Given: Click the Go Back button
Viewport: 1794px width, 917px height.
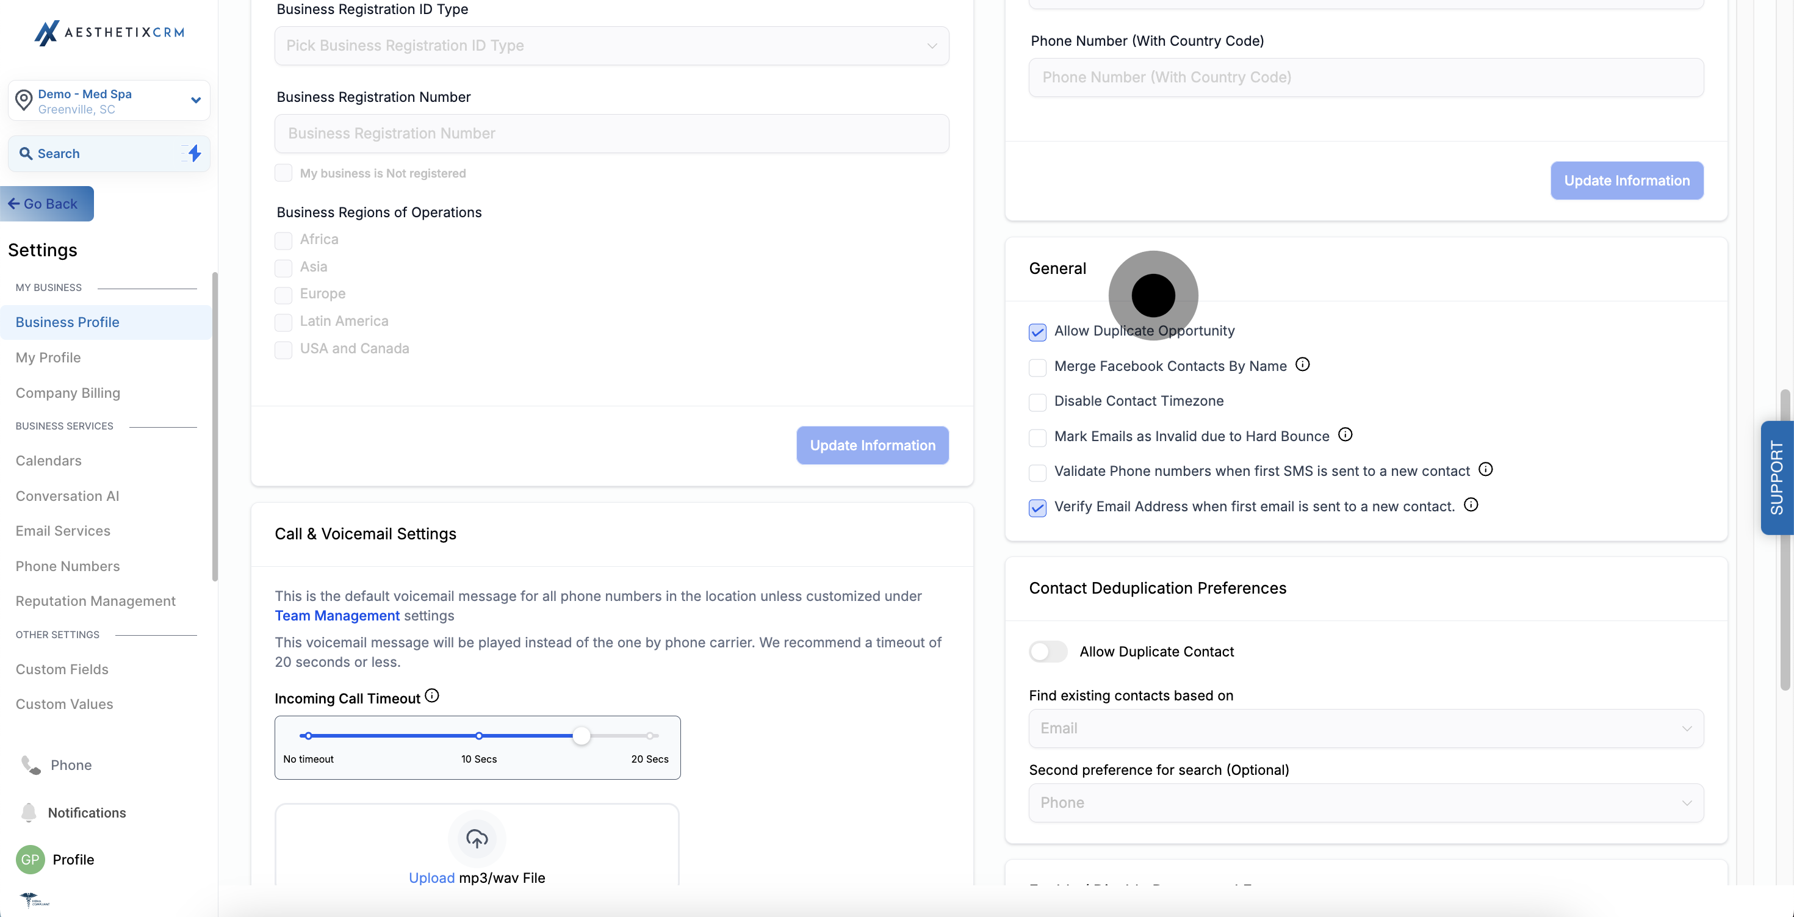Looking at the screenshot, I should pyautogui.click(x=46, y=204).
